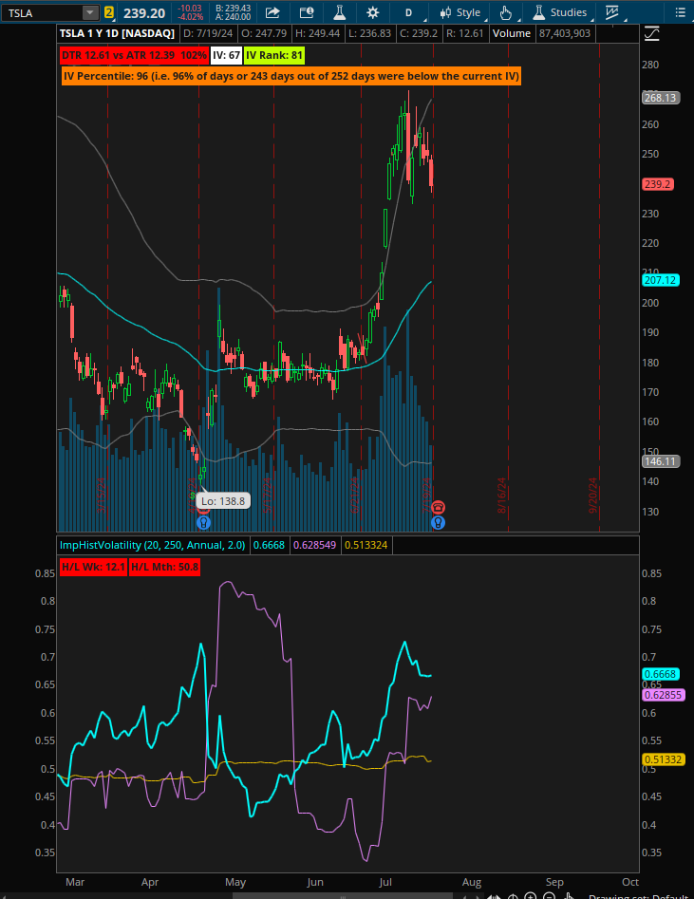The image size is (694, 899).
Task: Click the C: 239.2 close value
Action: pos(418,33)
